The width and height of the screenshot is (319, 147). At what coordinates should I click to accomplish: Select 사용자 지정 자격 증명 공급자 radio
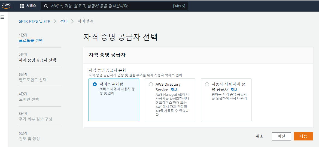pyautogui.click(x=207, y=84)
